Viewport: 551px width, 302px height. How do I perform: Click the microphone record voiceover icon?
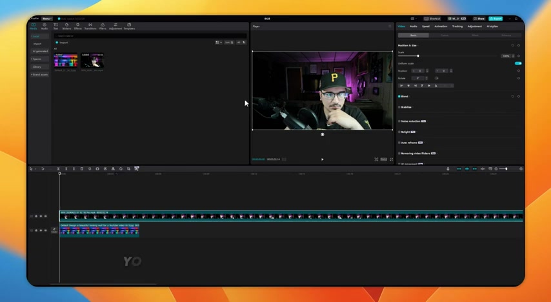click(x=448, y=169)
